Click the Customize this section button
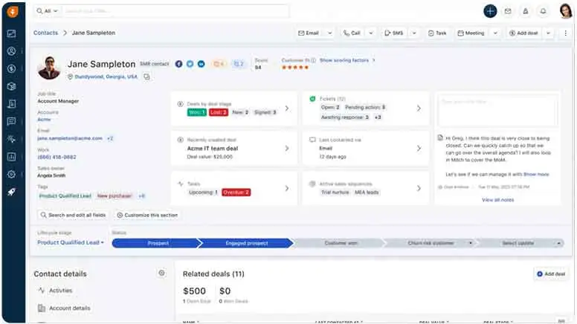 click(x=148, y=215)
